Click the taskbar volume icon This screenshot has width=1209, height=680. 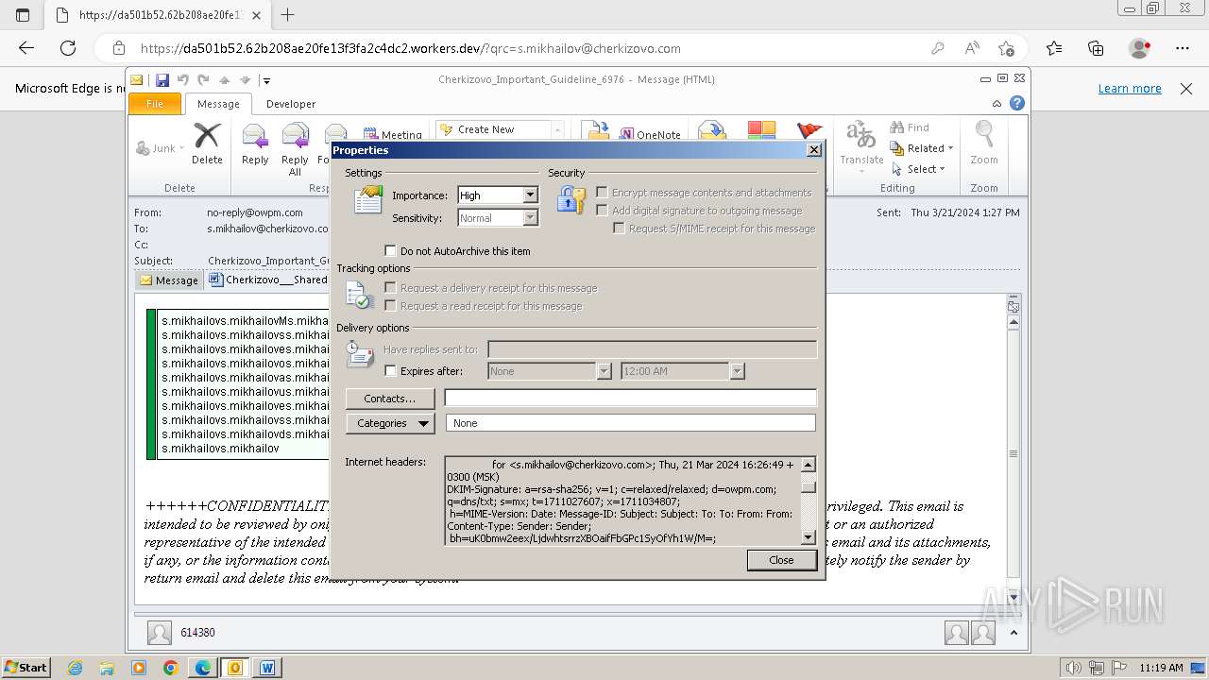[x=1074, y=668]
